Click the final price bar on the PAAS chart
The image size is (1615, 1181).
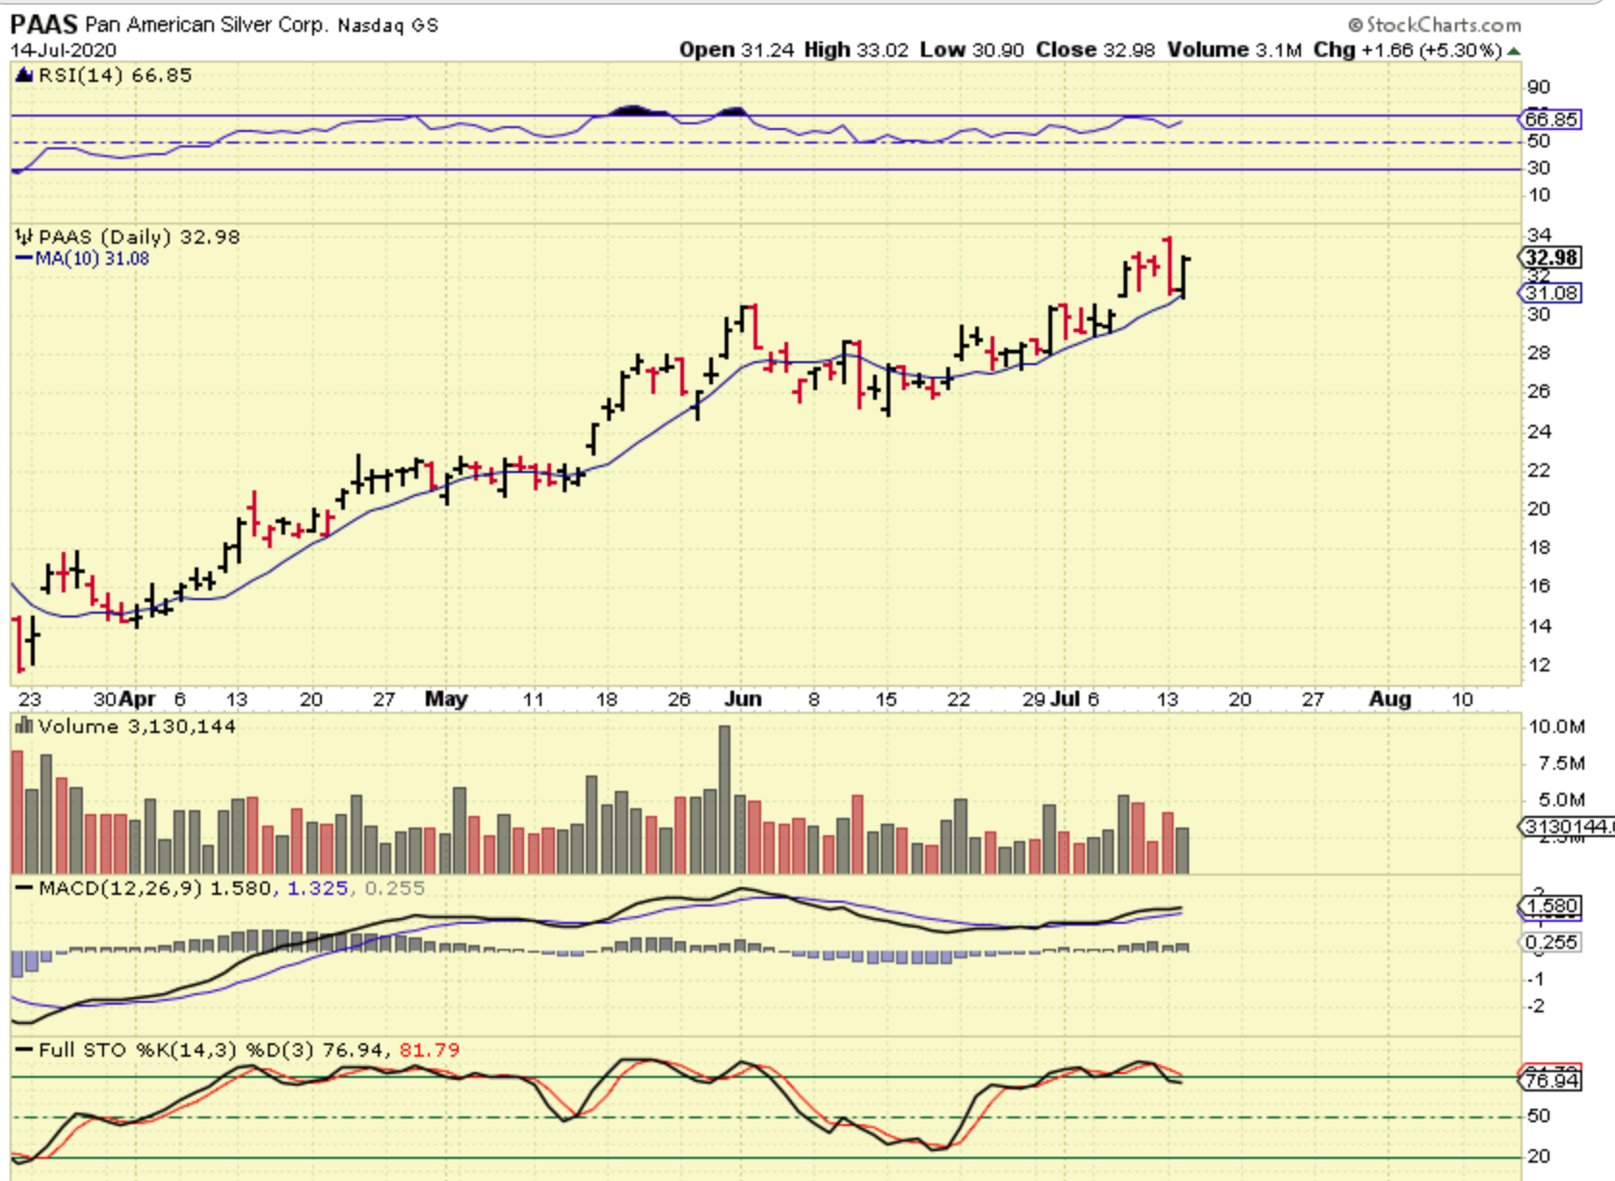[x=1183, y=277]
